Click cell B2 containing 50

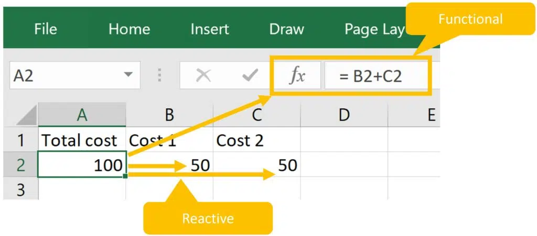point(169,165)
